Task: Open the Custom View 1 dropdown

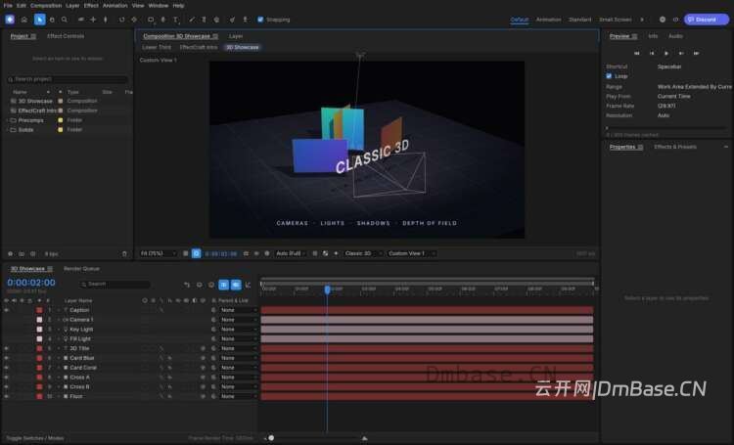Action: click(x=411, y=253)
